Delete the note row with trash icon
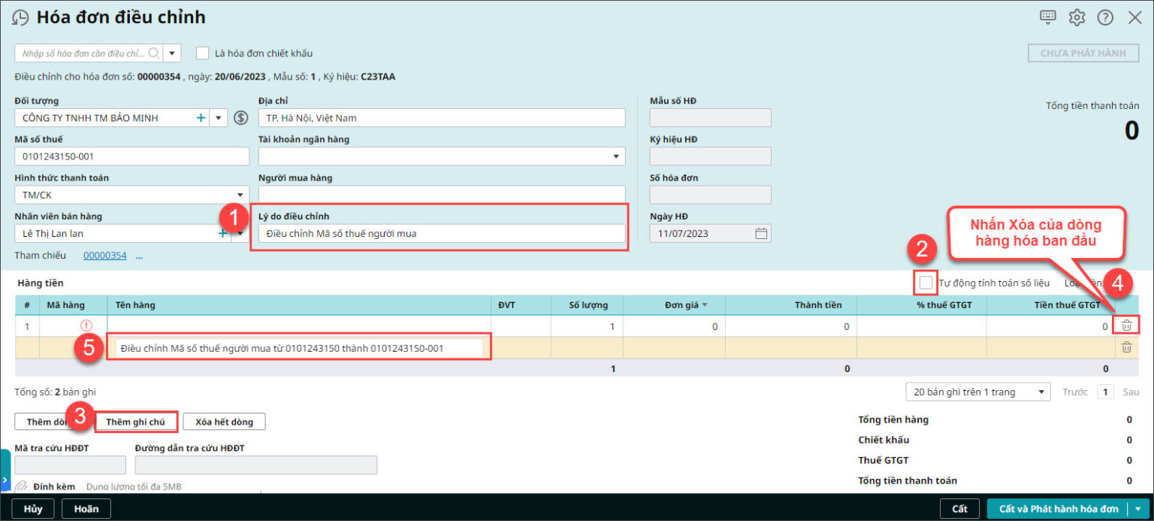Viewport: 1154px width, 521px height. click(x=1126, y=347)
